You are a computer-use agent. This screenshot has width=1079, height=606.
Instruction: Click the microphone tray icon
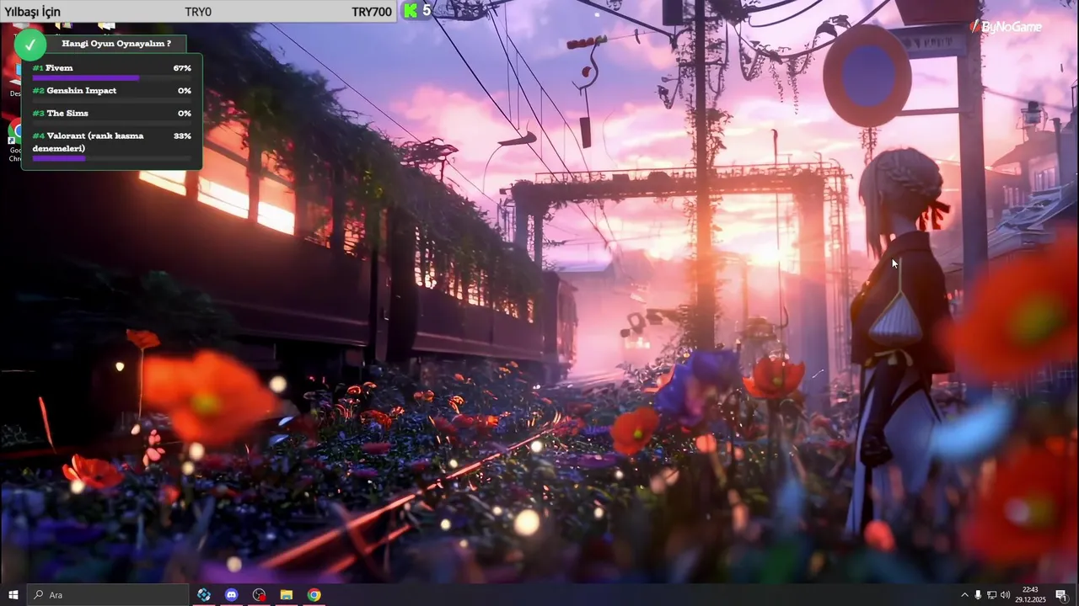[978, 595]
